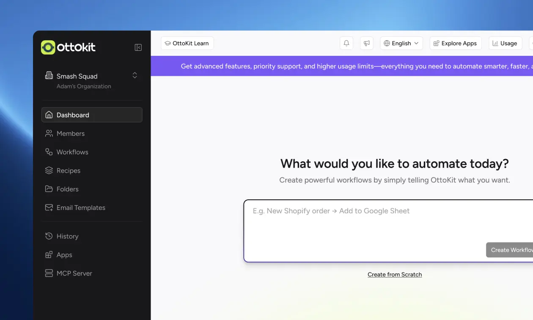The height and width of the screenshot is (320, 533).
Task: Click the OttoKit logo icon
Action: (x=48, y=47)
